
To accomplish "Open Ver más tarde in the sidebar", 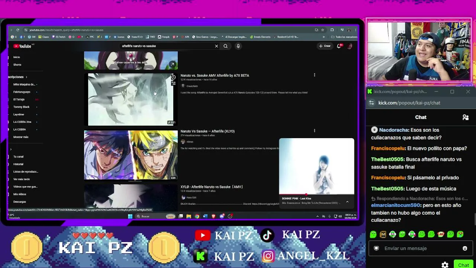I will tap(22, 179).
